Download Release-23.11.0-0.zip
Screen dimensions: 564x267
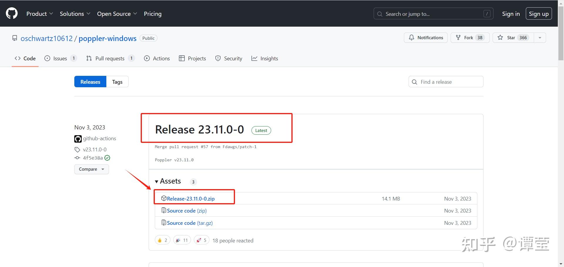[191, 198]
